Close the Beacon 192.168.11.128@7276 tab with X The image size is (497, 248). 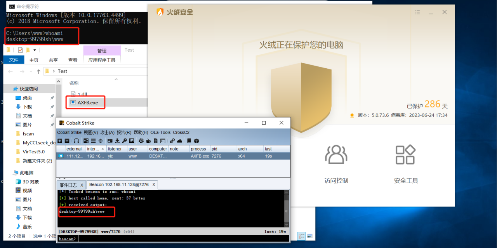pyautogui.click(x=153, y=185)
